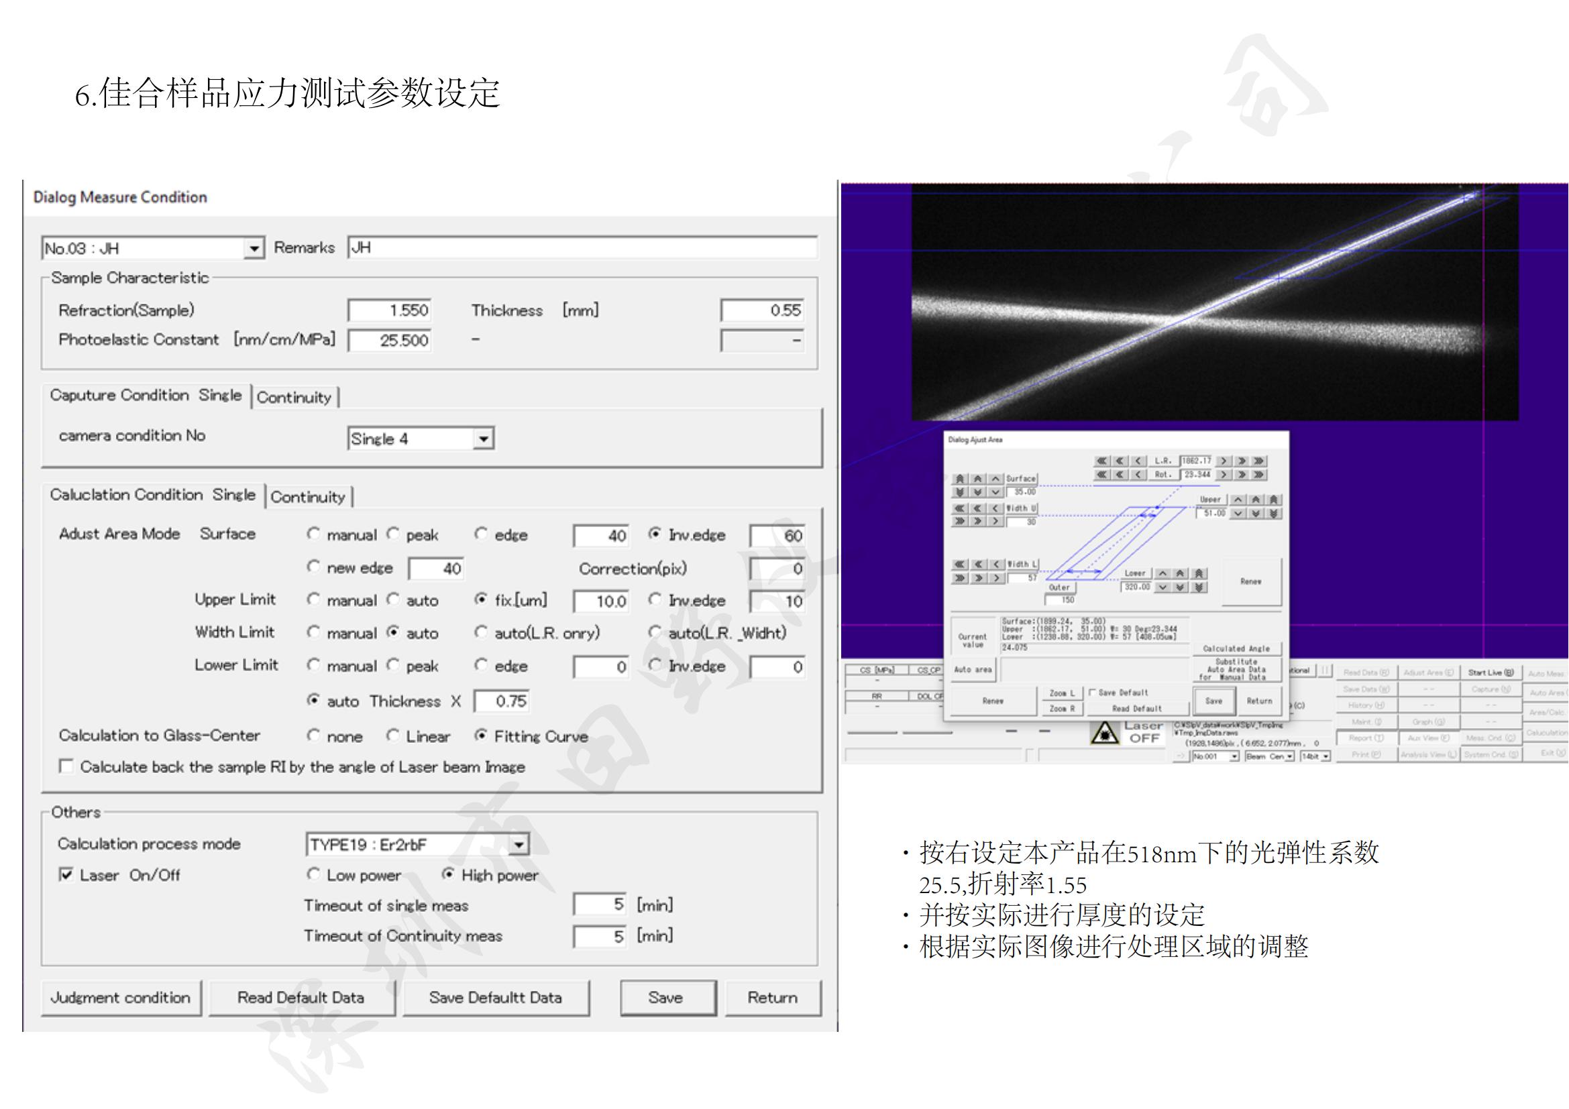
Task: Toggle the Laser On/Off checkbox
Action: [66, 875]
